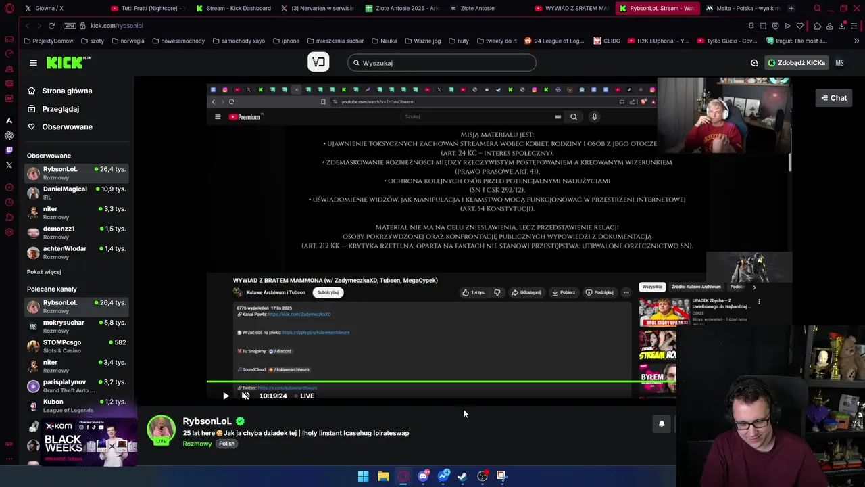Open Kubon League of Legends channel

pyautogui.click(x=76, y=406)
